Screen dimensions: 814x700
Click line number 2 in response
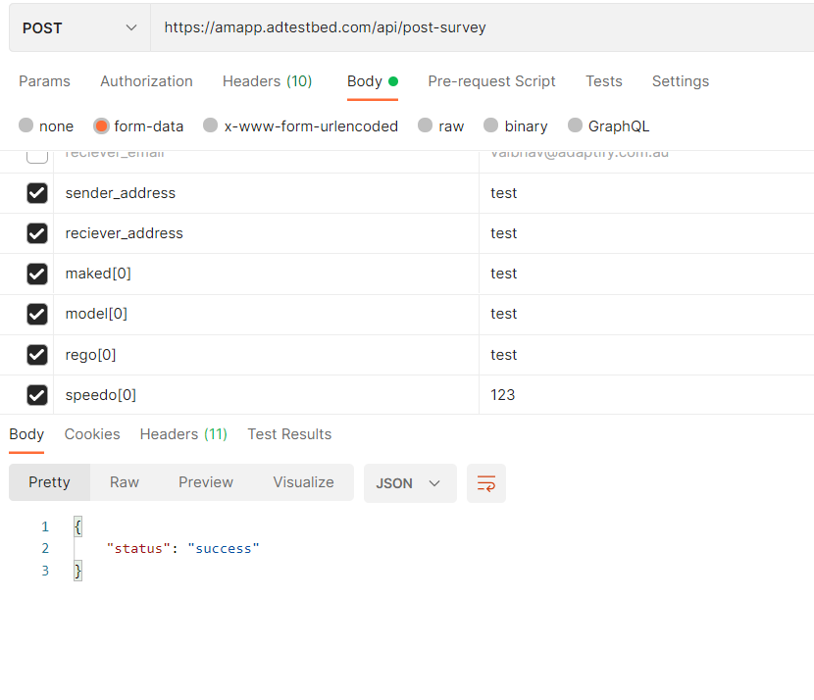[45, 549]
